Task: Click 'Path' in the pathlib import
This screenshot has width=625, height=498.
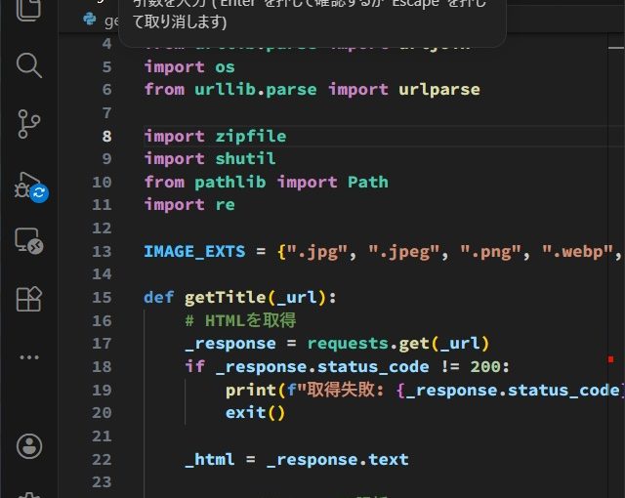Action: 368,182
